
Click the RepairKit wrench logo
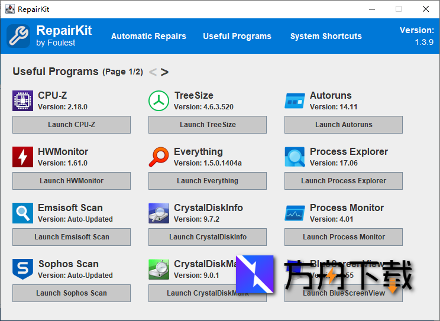click(x=18, y=35)
